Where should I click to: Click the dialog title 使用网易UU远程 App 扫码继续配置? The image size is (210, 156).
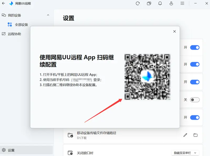click(77, 61)
